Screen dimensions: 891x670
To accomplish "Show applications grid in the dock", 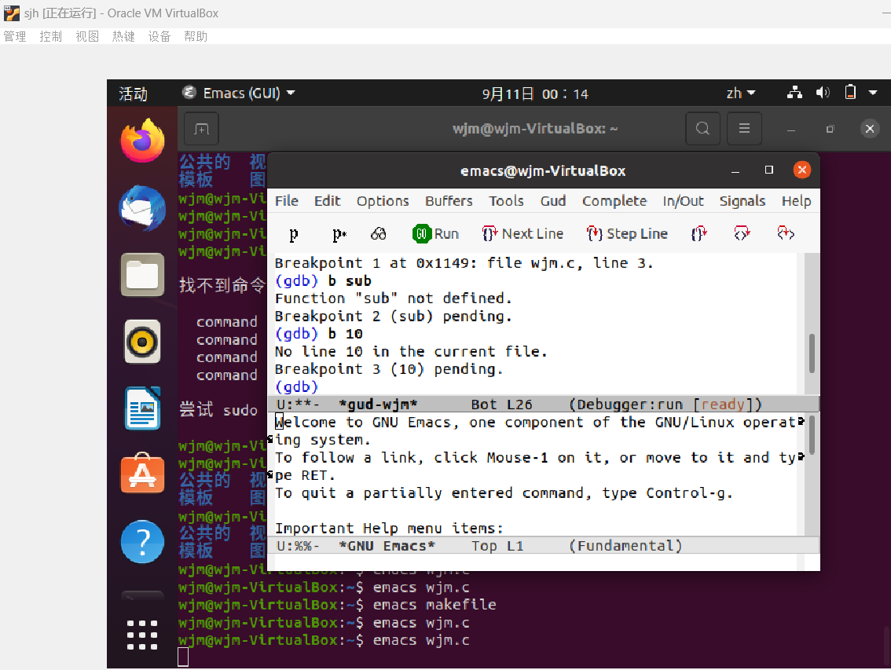I will tap(142, 635).
